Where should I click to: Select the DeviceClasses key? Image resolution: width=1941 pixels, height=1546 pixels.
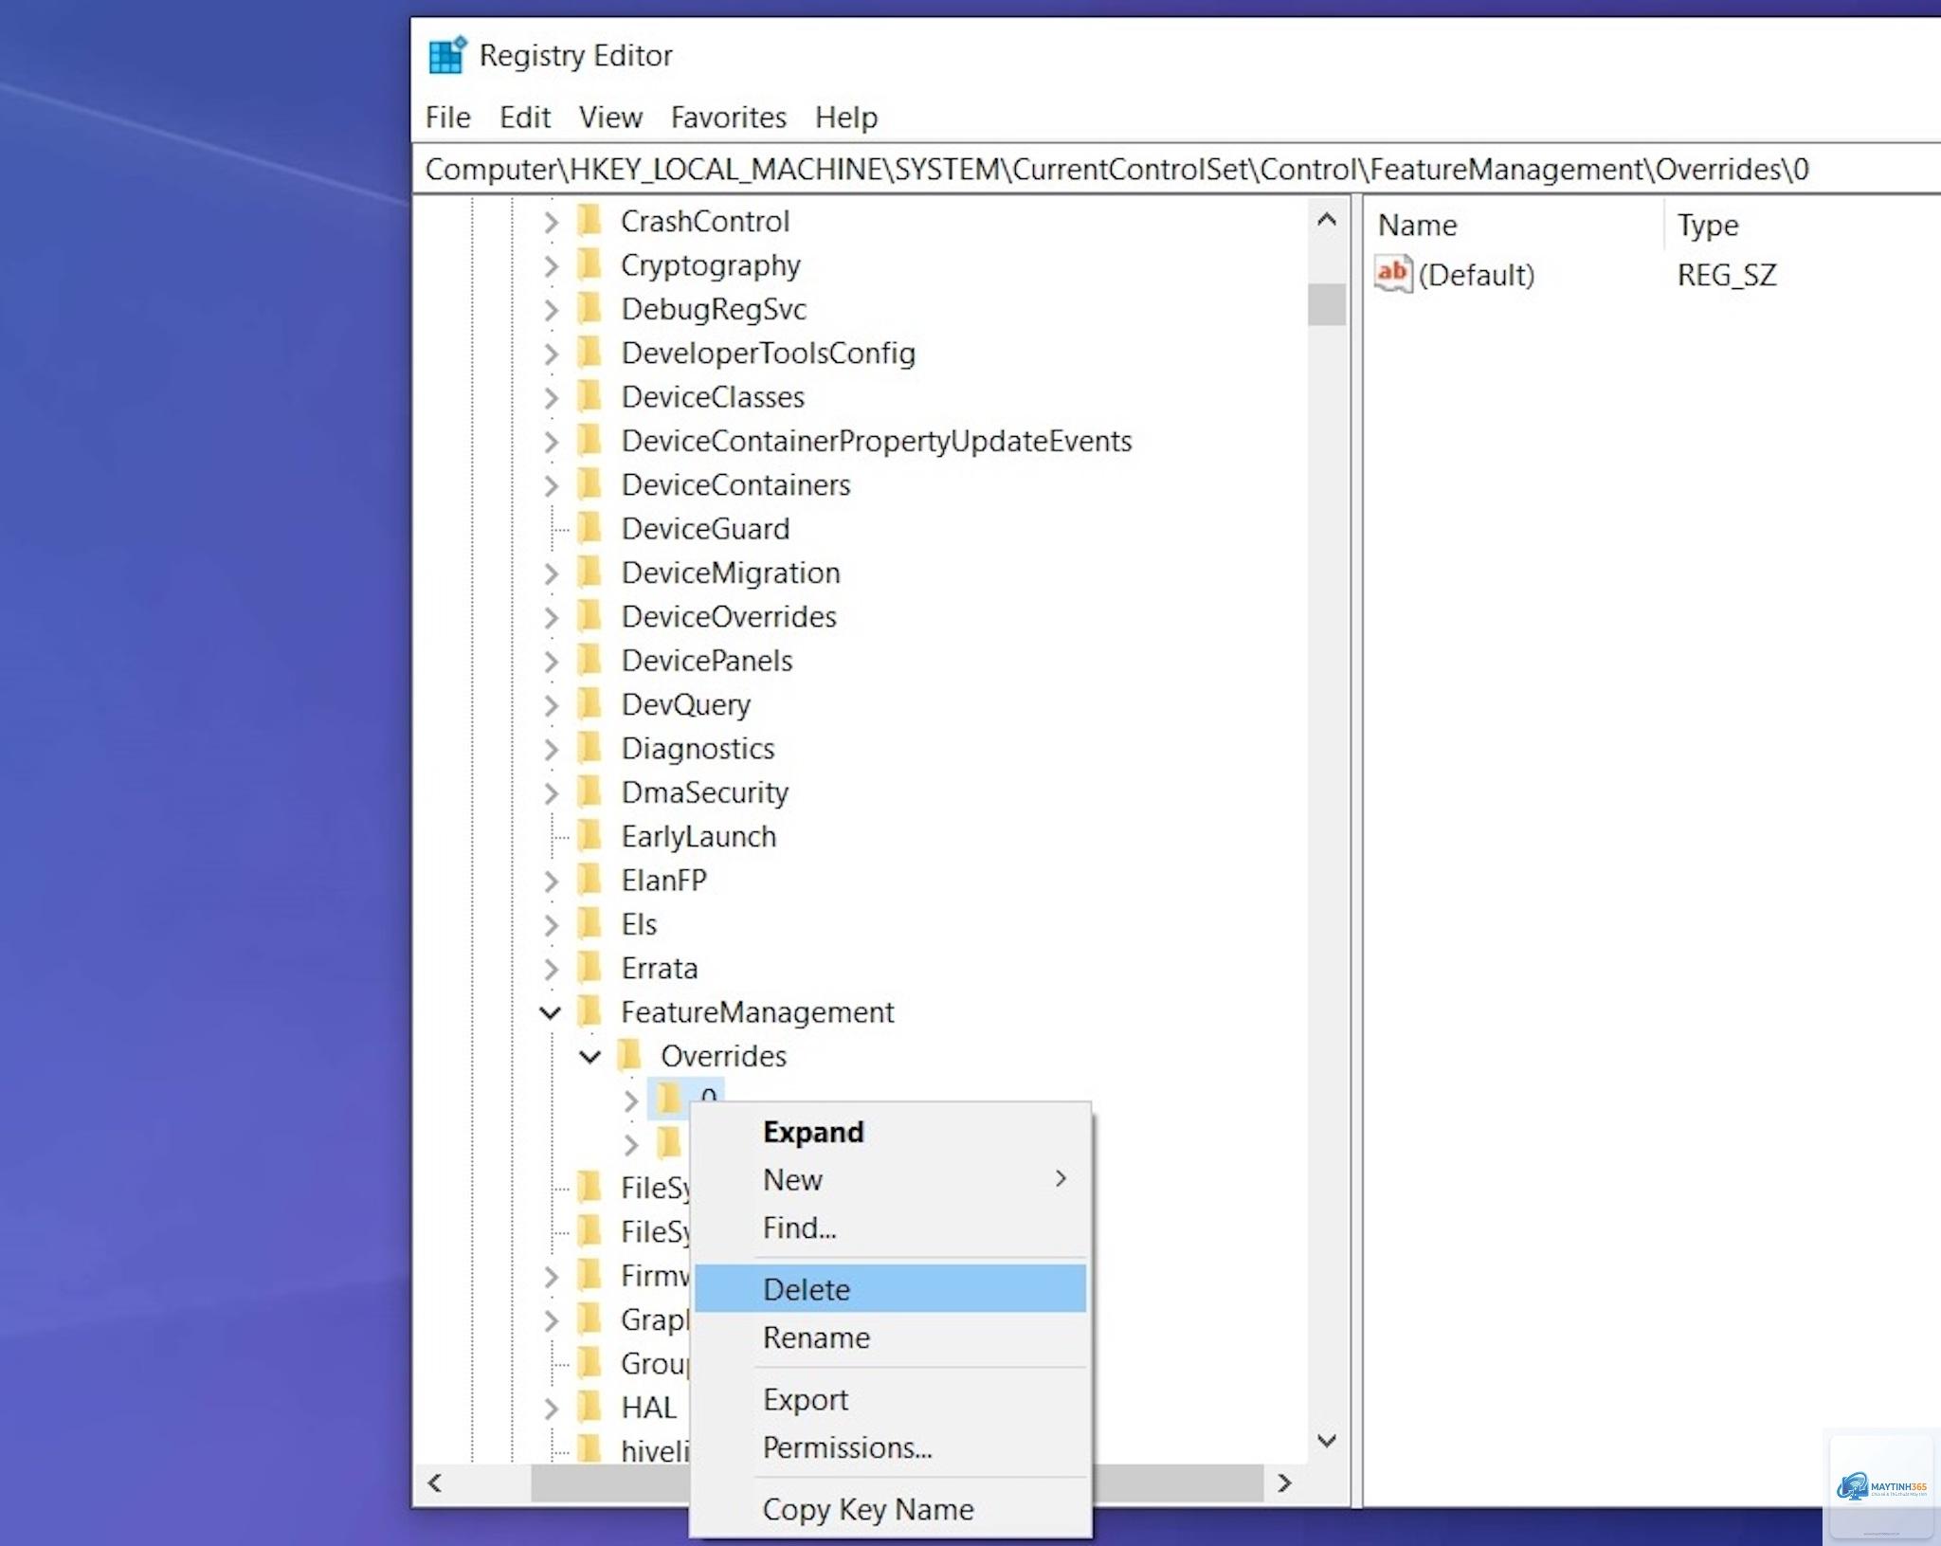(713, 397)
